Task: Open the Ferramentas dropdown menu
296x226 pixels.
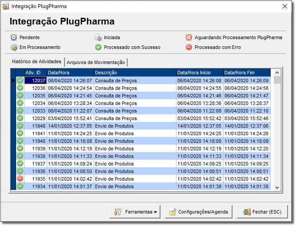Action: click(135, 212)
